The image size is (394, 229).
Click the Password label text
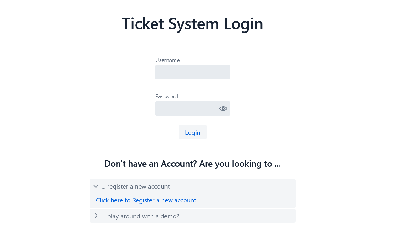[x=166, y=96]
